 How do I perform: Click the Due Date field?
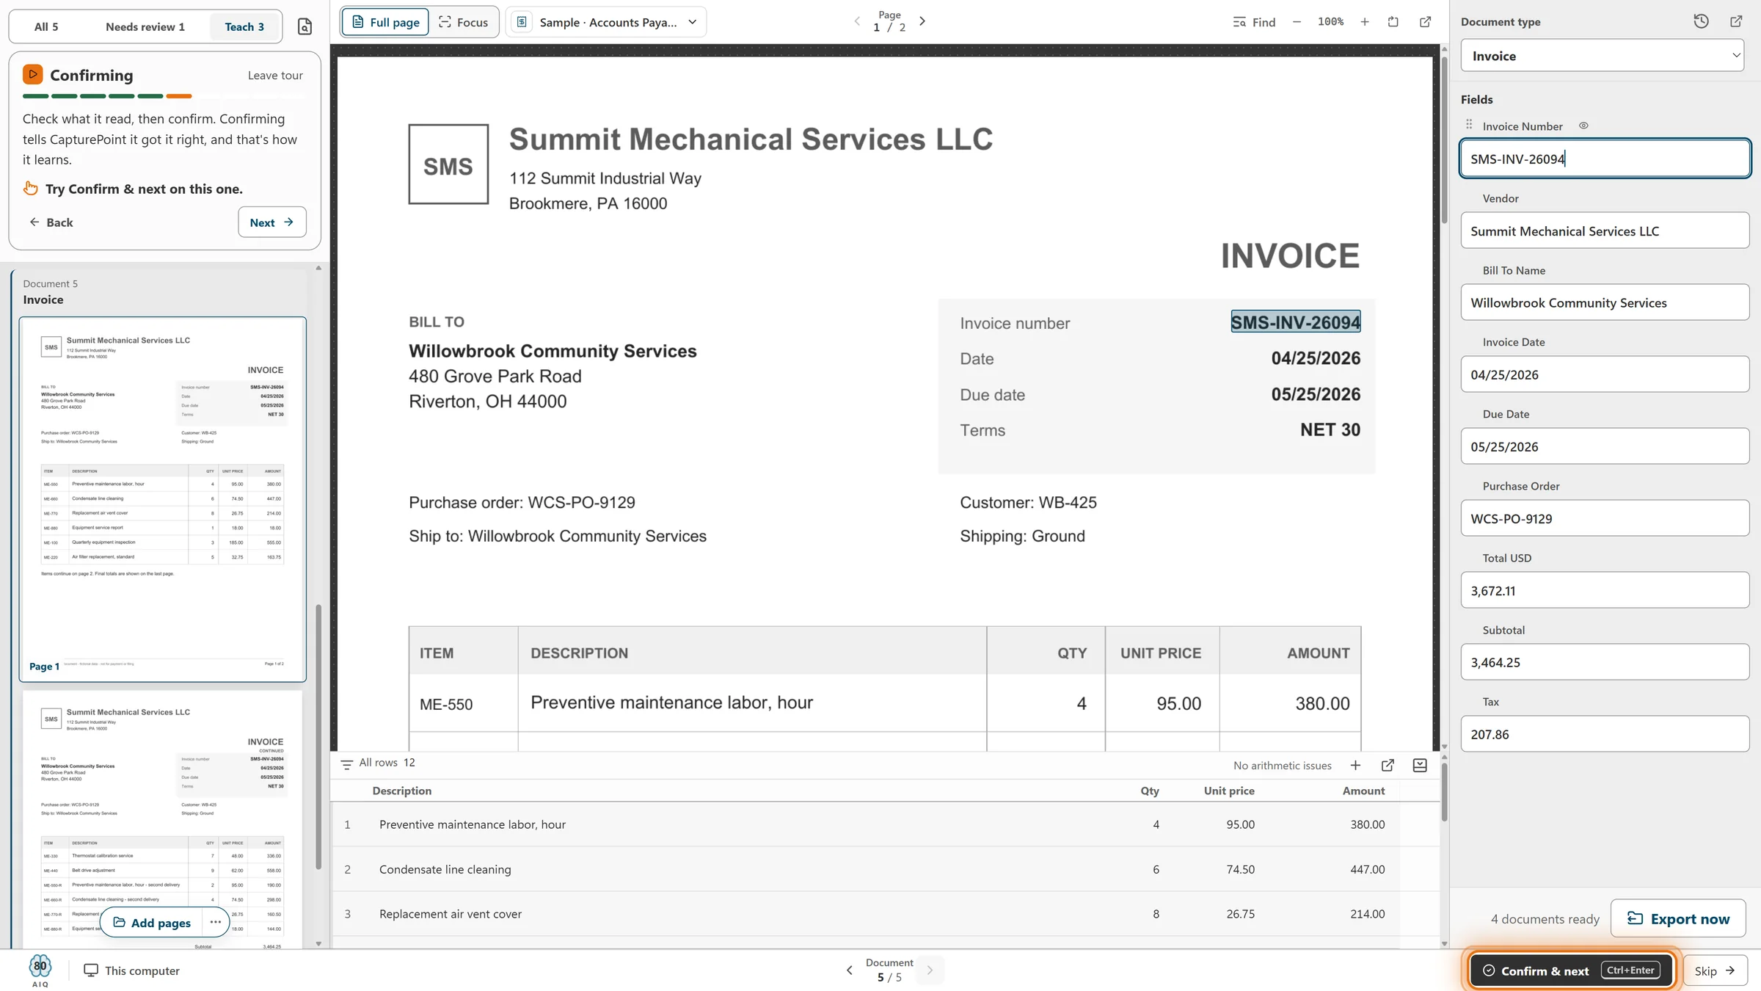1605,446
